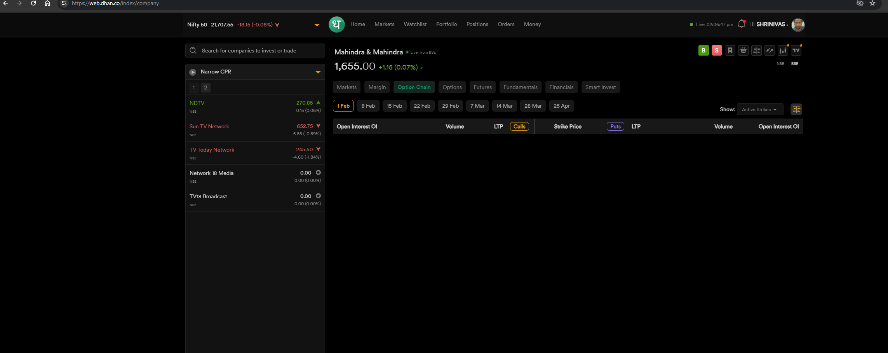Image resolution: width=888 pixels, height=353 pixels.
Task: Expand Narrow CPR watchlist dropdown
Action: [318, 72]
